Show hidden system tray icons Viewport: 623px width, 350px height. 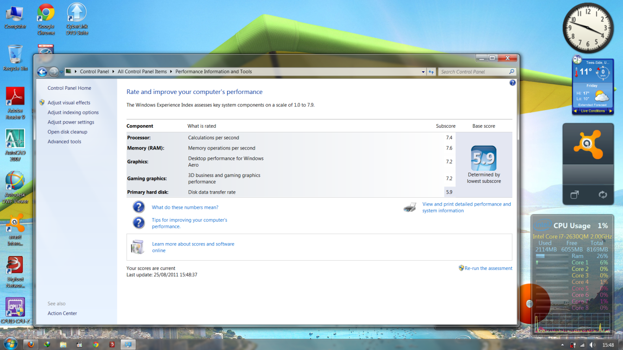click(x=563, y=345)
